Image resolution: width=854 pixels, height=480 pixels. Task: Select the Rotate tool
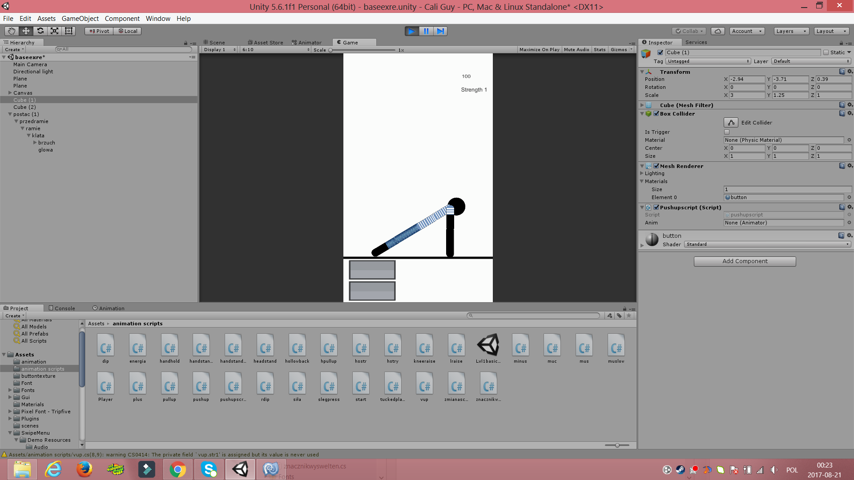tap(40, 31)
